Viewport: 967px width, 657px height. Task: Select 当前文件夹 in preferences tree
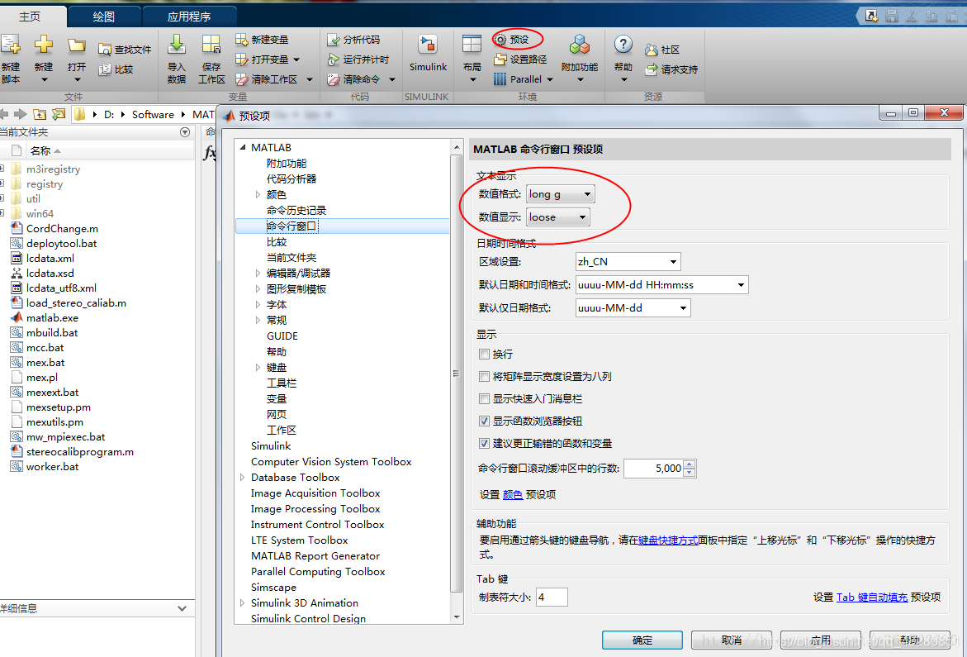click(291, 257)
